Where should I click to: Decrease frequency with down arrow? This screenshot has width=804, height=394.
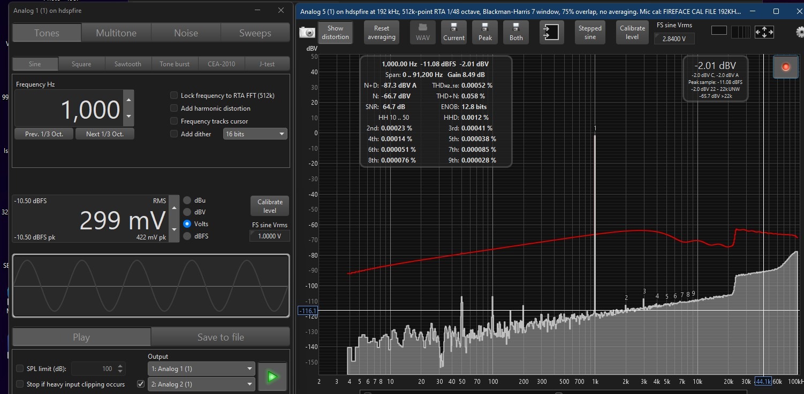tap(128, 117)
